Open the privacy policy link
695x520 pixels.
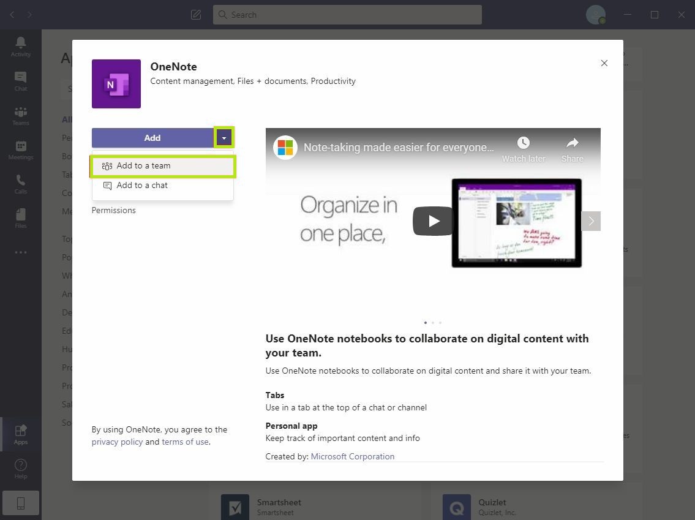point(117,442)
